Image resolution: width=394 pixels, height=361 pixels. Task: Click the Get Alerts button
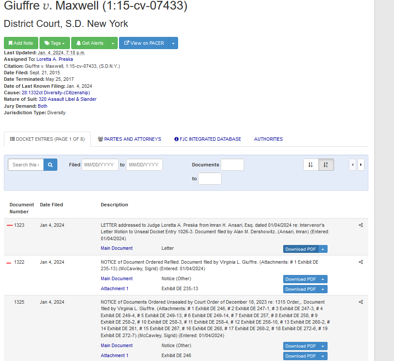point(90,43)
